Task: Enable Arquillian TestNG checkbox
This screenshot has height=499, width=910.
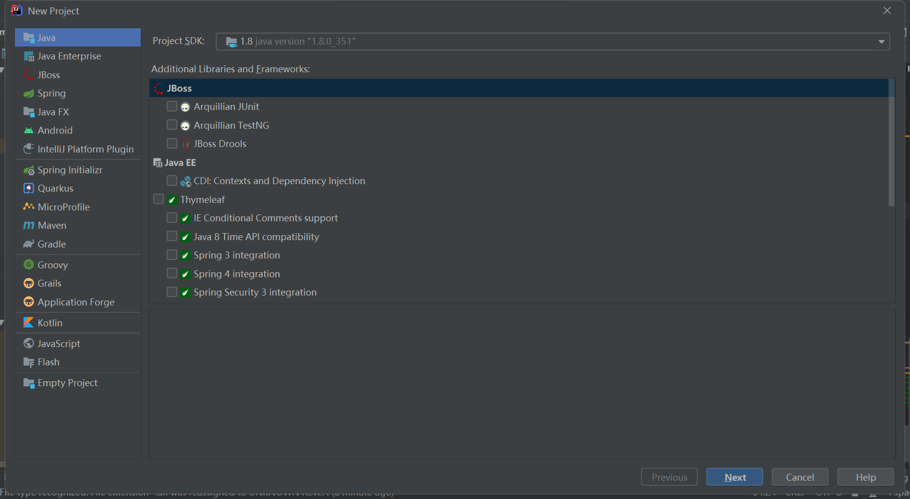Action: (x=172, y=125)
